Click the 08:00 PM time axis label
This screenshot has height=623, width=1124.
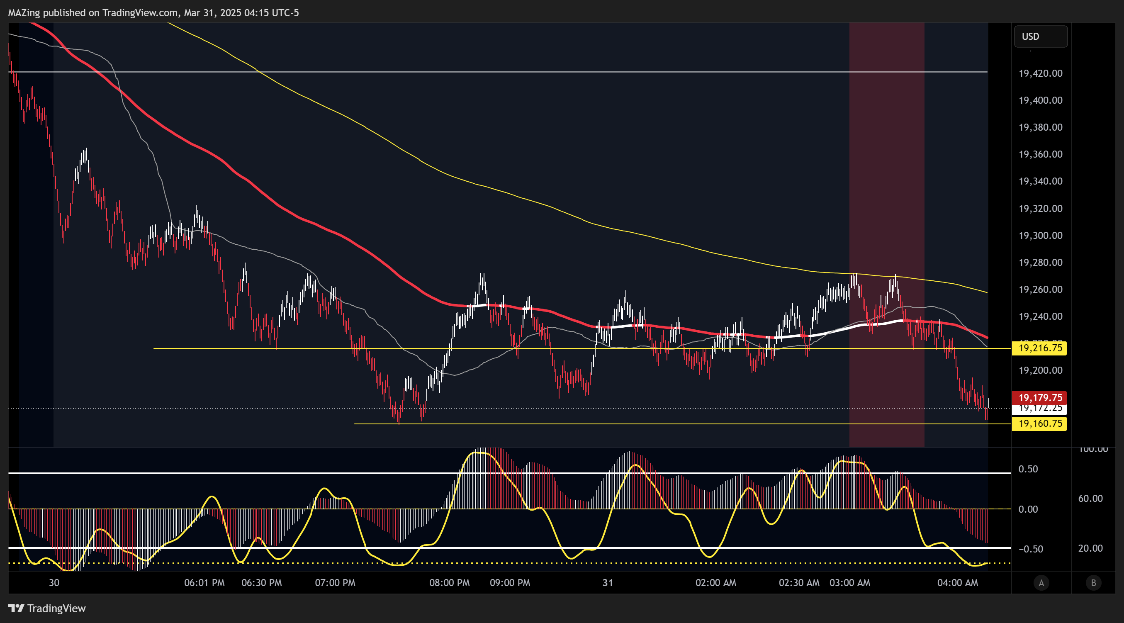click(x=450, y=583)
